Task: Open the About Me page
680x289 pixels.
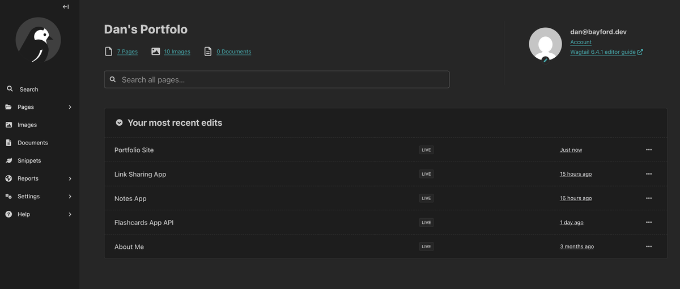Action: pos(129,247)
